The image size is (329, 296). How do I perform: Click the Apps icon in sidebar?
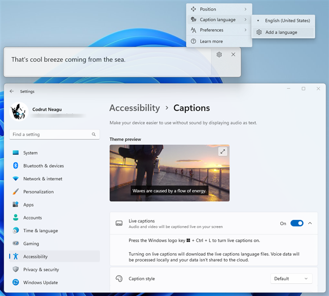16,204
